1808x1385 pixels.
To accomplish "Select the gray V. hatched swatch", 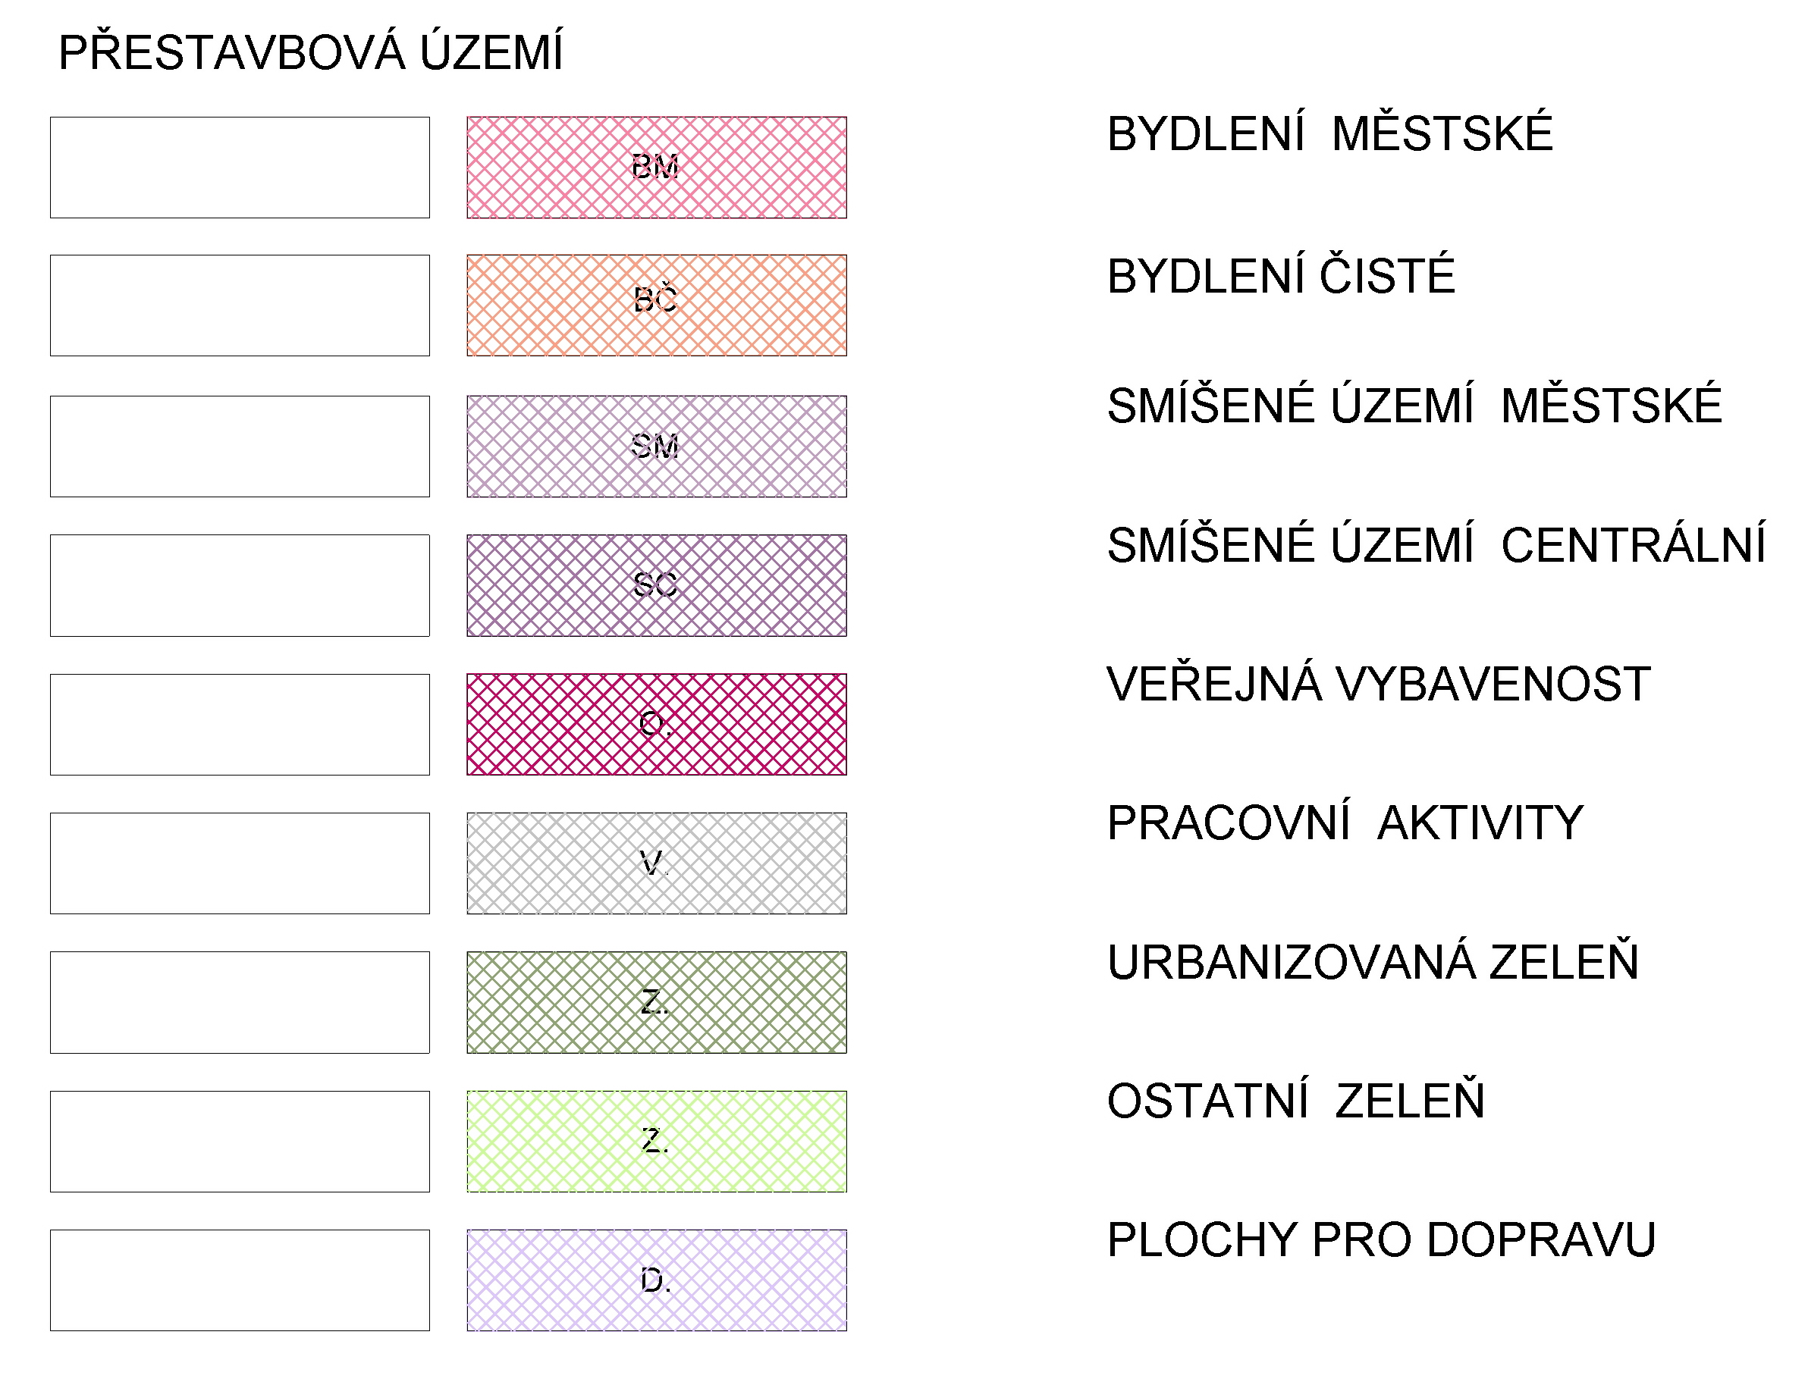I will 656,863.
